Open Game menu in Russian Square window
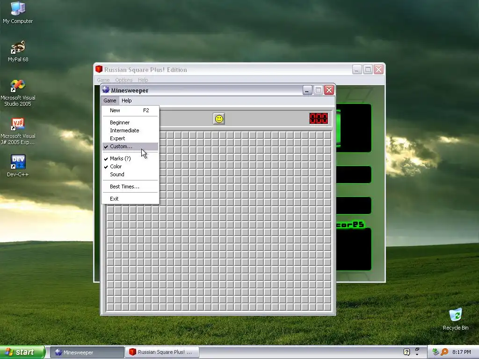Screen dimensions: 479x359 click(x=103, y=80)
